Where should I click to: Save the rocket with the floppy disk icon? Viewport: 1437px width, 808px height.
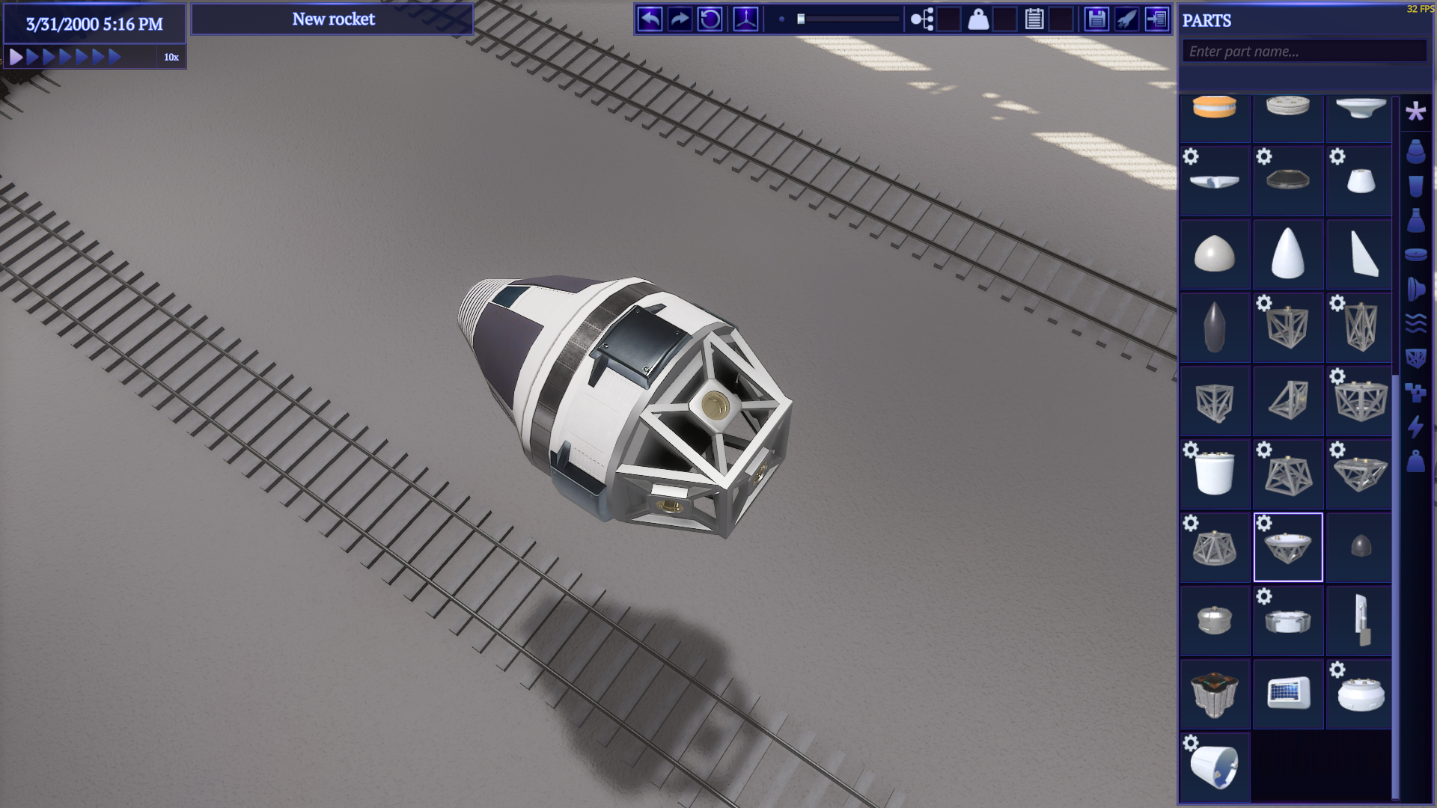[x=1096, y=19]
